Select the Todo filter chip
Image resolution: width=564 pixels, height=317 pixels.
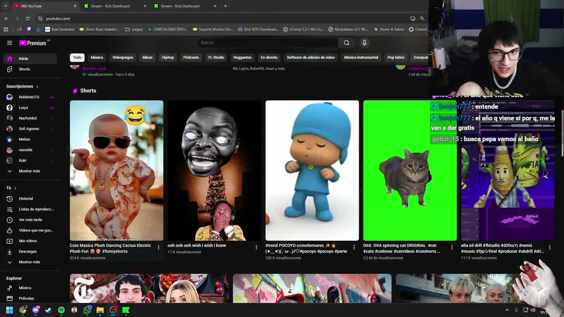(x=77, y=58)
